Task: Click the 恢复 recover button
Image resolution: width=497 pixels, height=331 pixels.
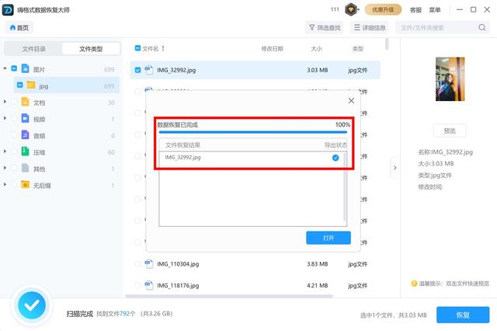Action: pyautogui.click(x=463, y=315)
